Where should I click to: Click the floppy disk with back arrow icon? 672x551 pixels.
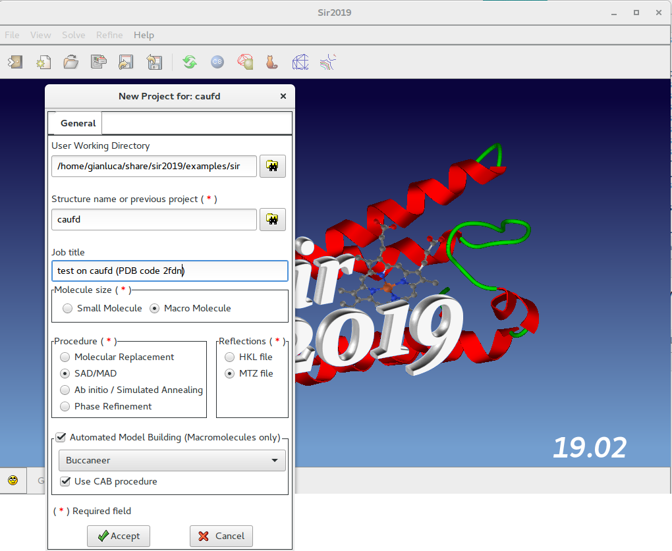click(154, 62)
